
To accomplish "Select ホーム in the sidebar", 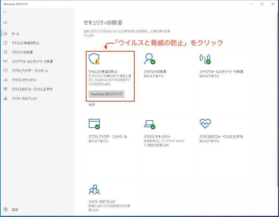I will tap(15, 33).
